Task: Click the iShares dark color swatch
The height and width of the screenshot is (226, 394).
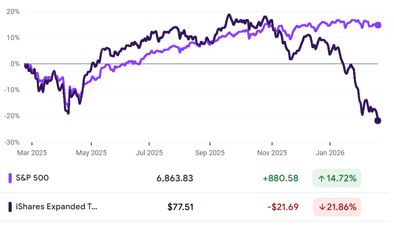Action: 10,207
